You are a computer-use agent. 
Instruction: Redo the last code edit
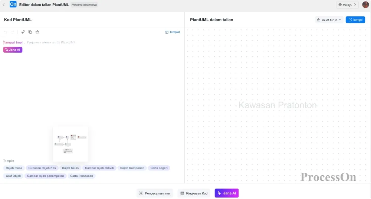click(13, 32)
